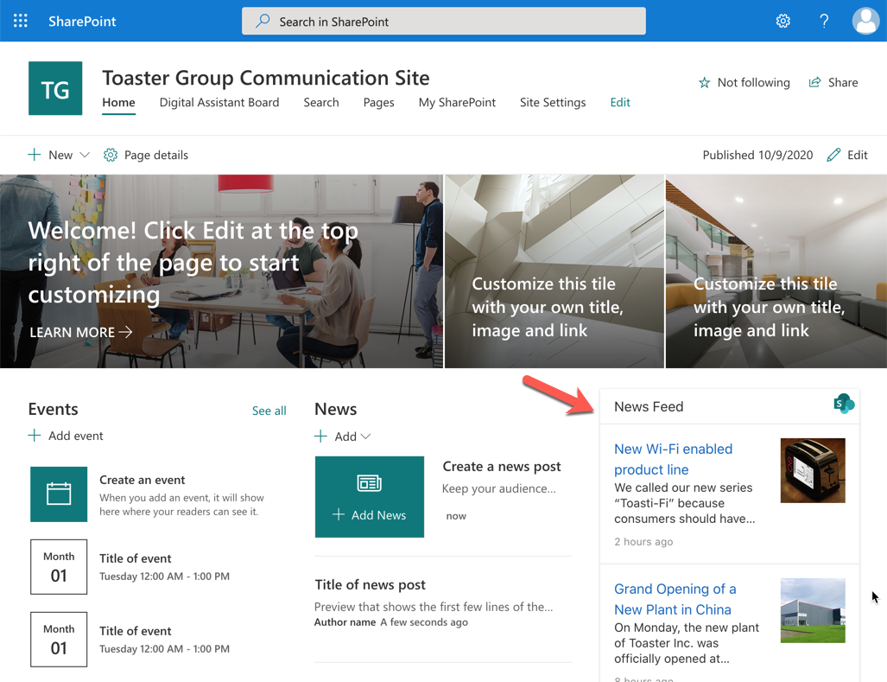
Task: Open the help question mark icon
Action: (824, 21)
